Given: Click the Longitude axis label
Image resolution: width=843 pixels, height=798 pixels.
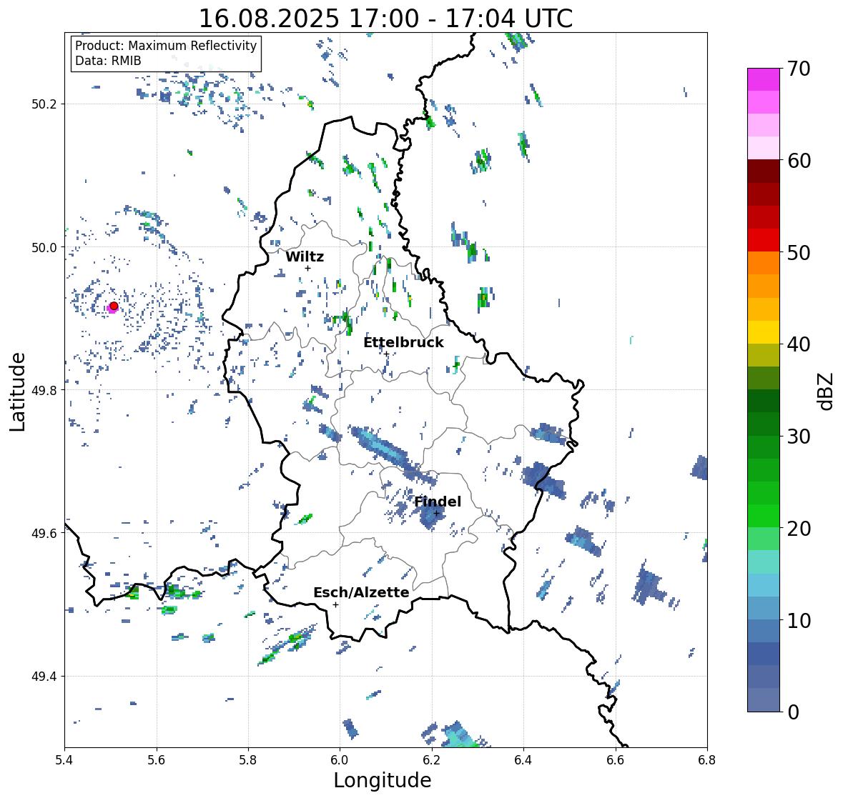Looking at the screenshot, I should [383, 780].
